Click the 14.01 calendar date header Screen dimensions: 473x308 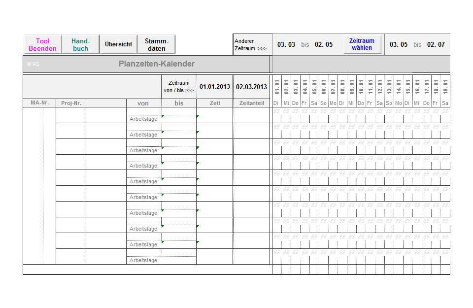point(399,87)
